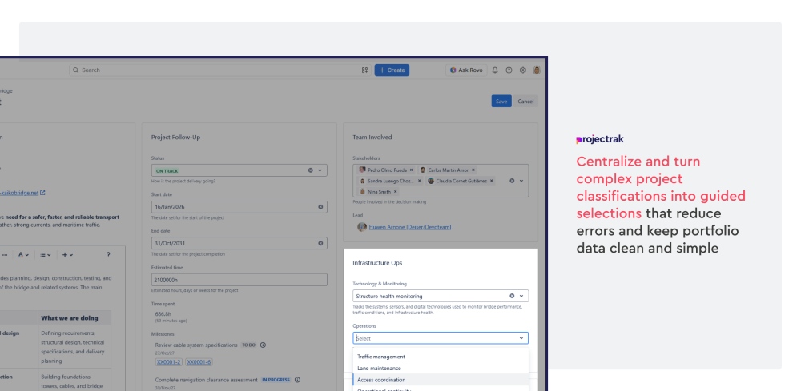The width and height of the screenshot is (801, 391).
Task: Clear all stakeholders
Action: [x=512, y=181]
